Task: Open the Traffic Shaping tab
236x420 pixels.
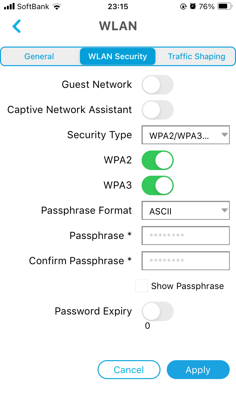Action: click(196, 56)
